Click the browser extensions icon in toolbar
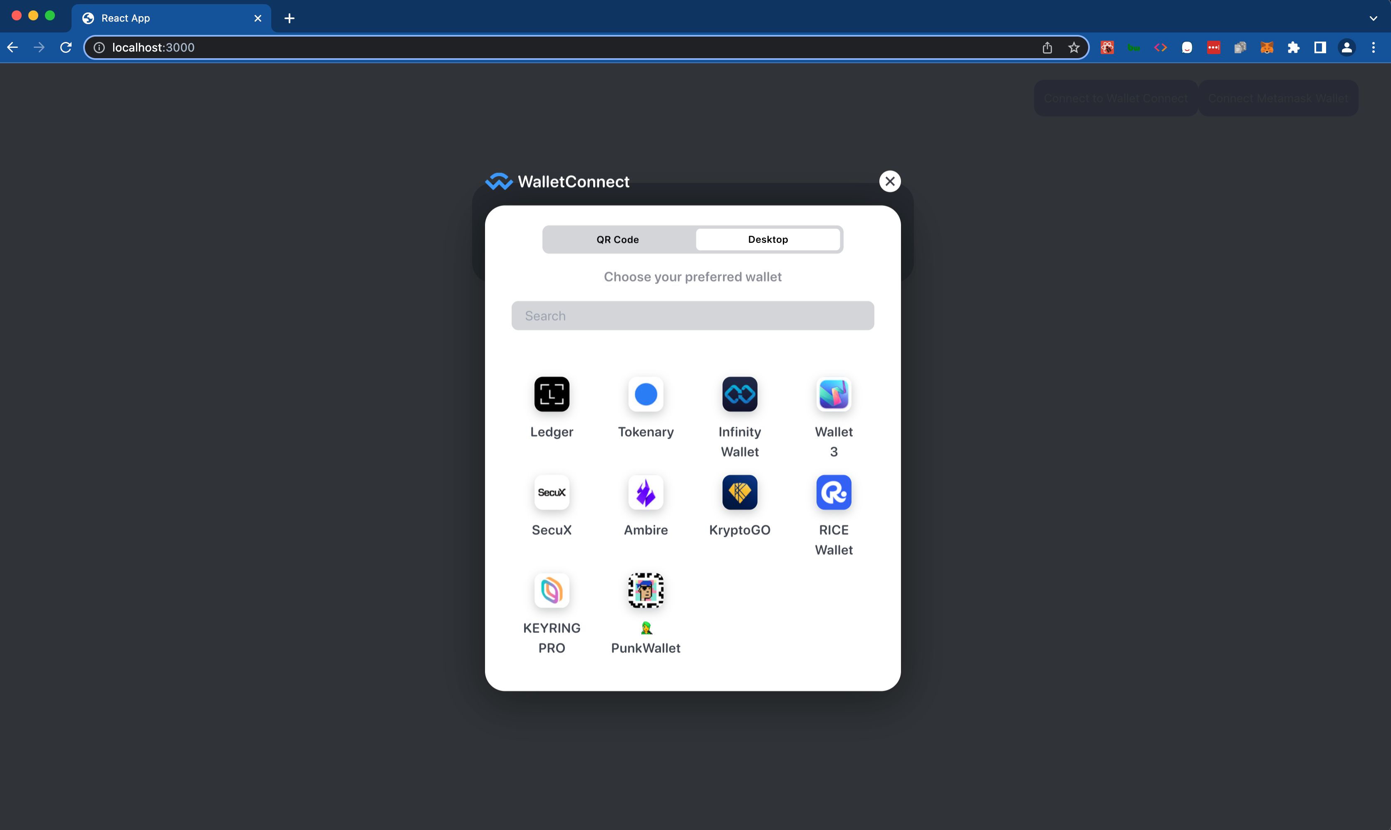Screen dimensions: 1391x830 (x=1296, y=47)
